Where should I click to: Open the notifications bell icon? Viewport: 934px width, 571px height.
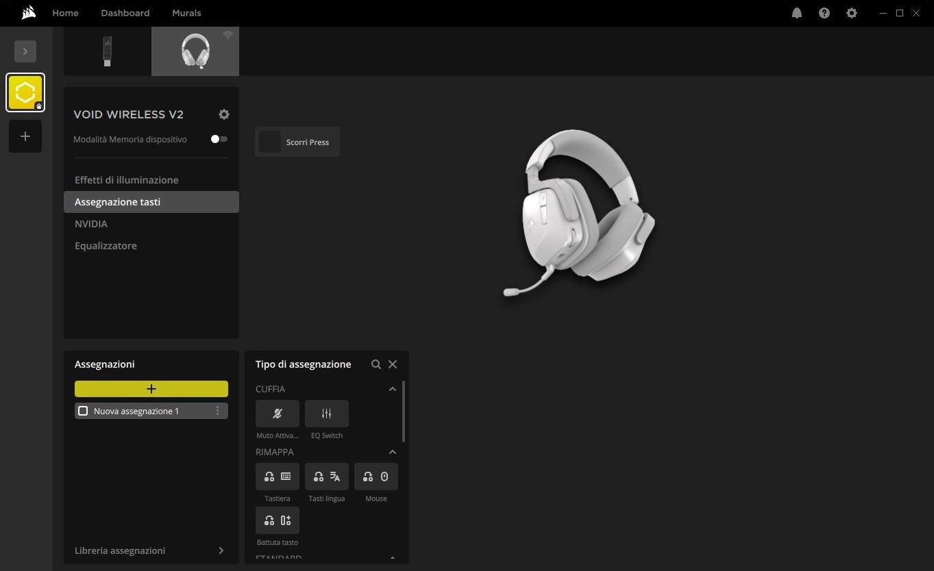pos(797,13)
